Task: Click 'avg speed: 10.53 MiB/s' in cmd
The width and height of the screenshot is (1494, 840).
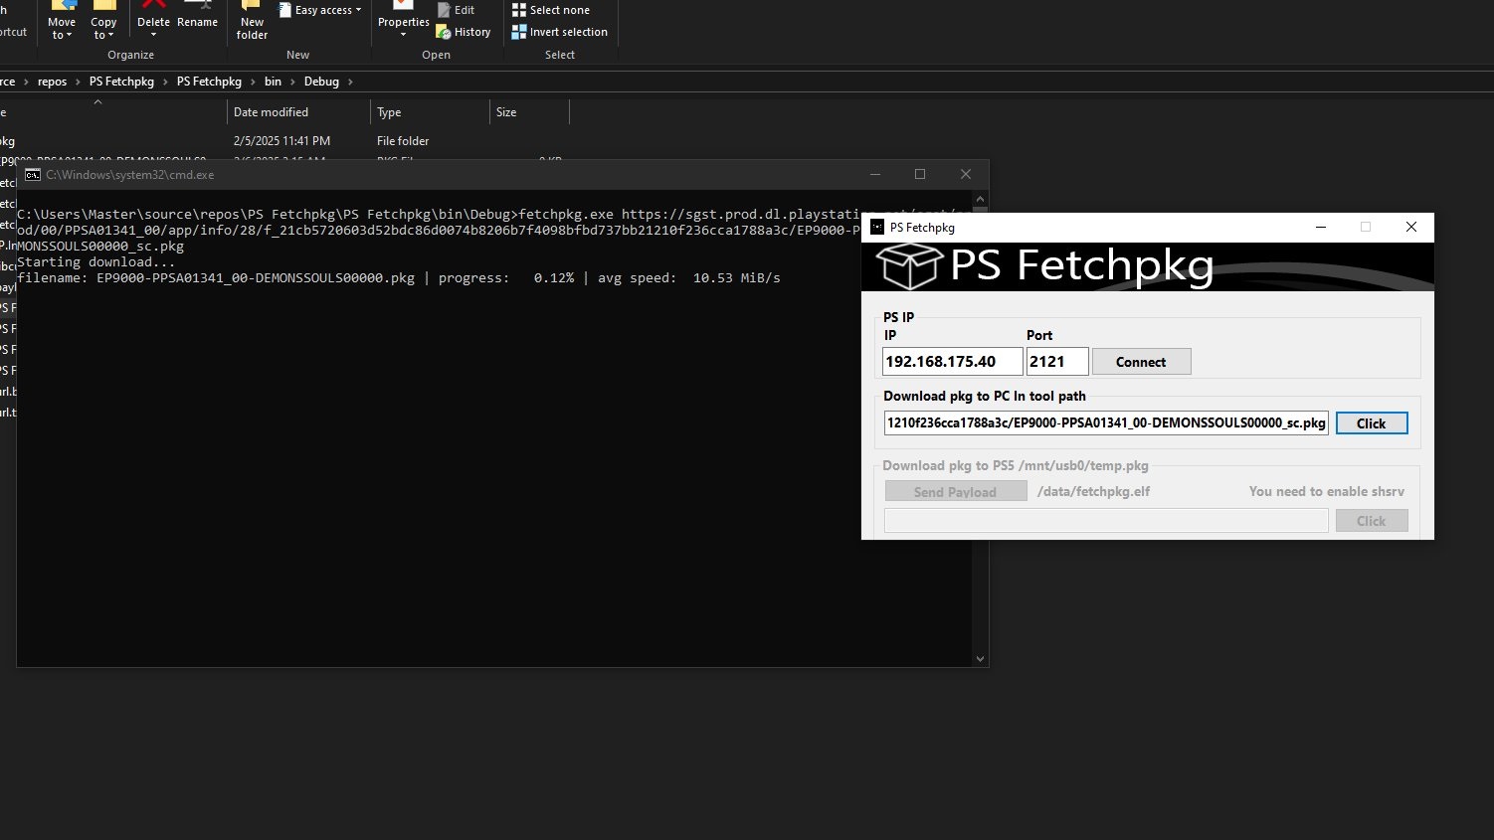Action: (688, 278)
